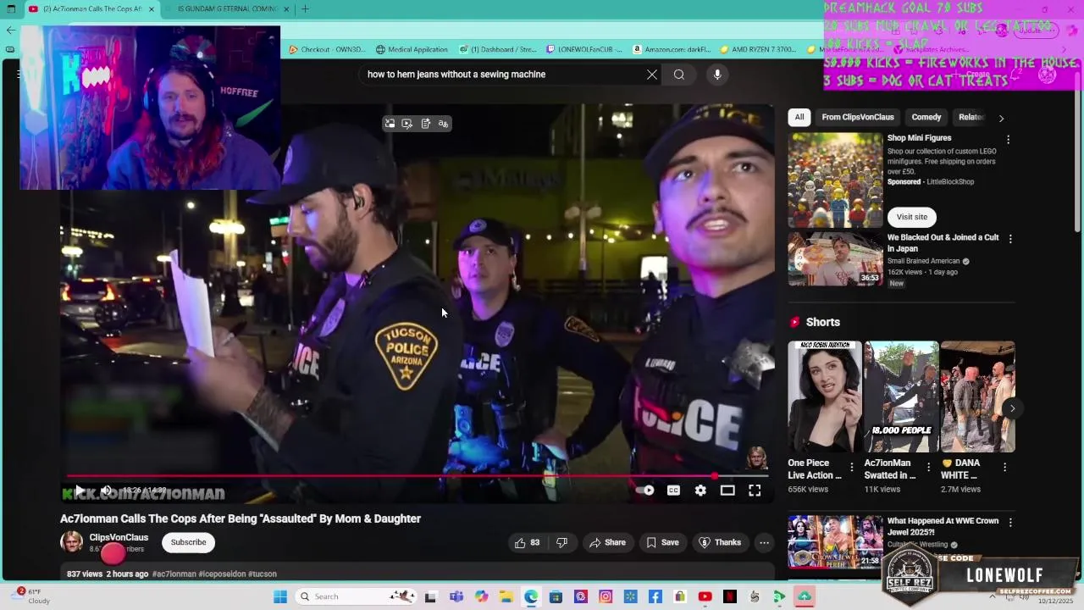Show more category chips with right arrow
The height and width of the screenshot is (610, 1084).
click(1001, 119)
